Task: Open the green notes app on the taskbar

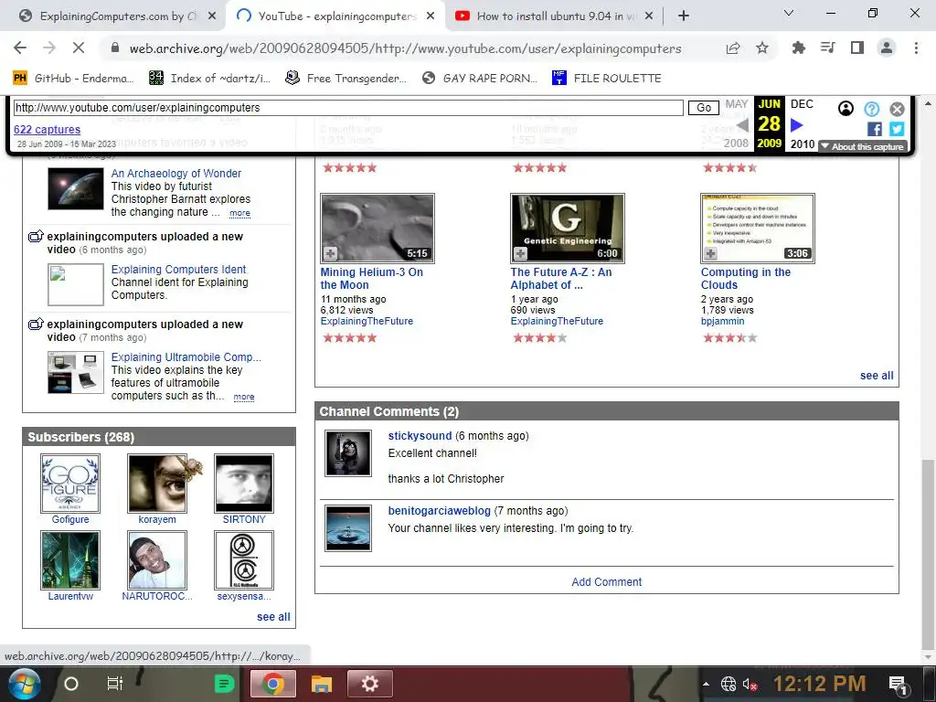Action: [224, 684]
